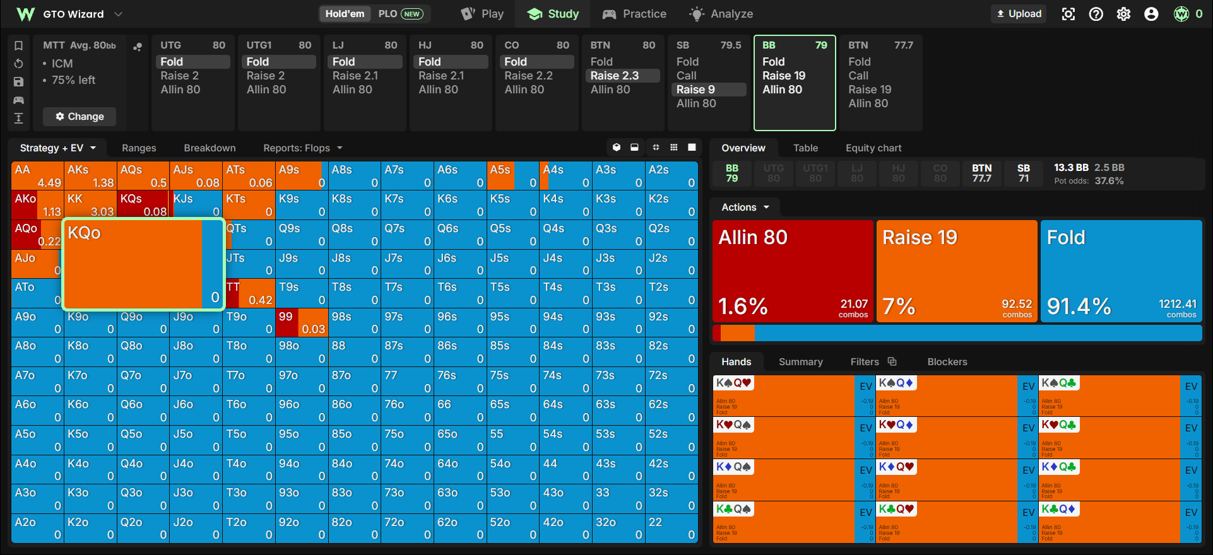Image resolution: width=1213 pixels, height=555 pixels.
Task: Click the dotted grid view icon
Action: 674,148
